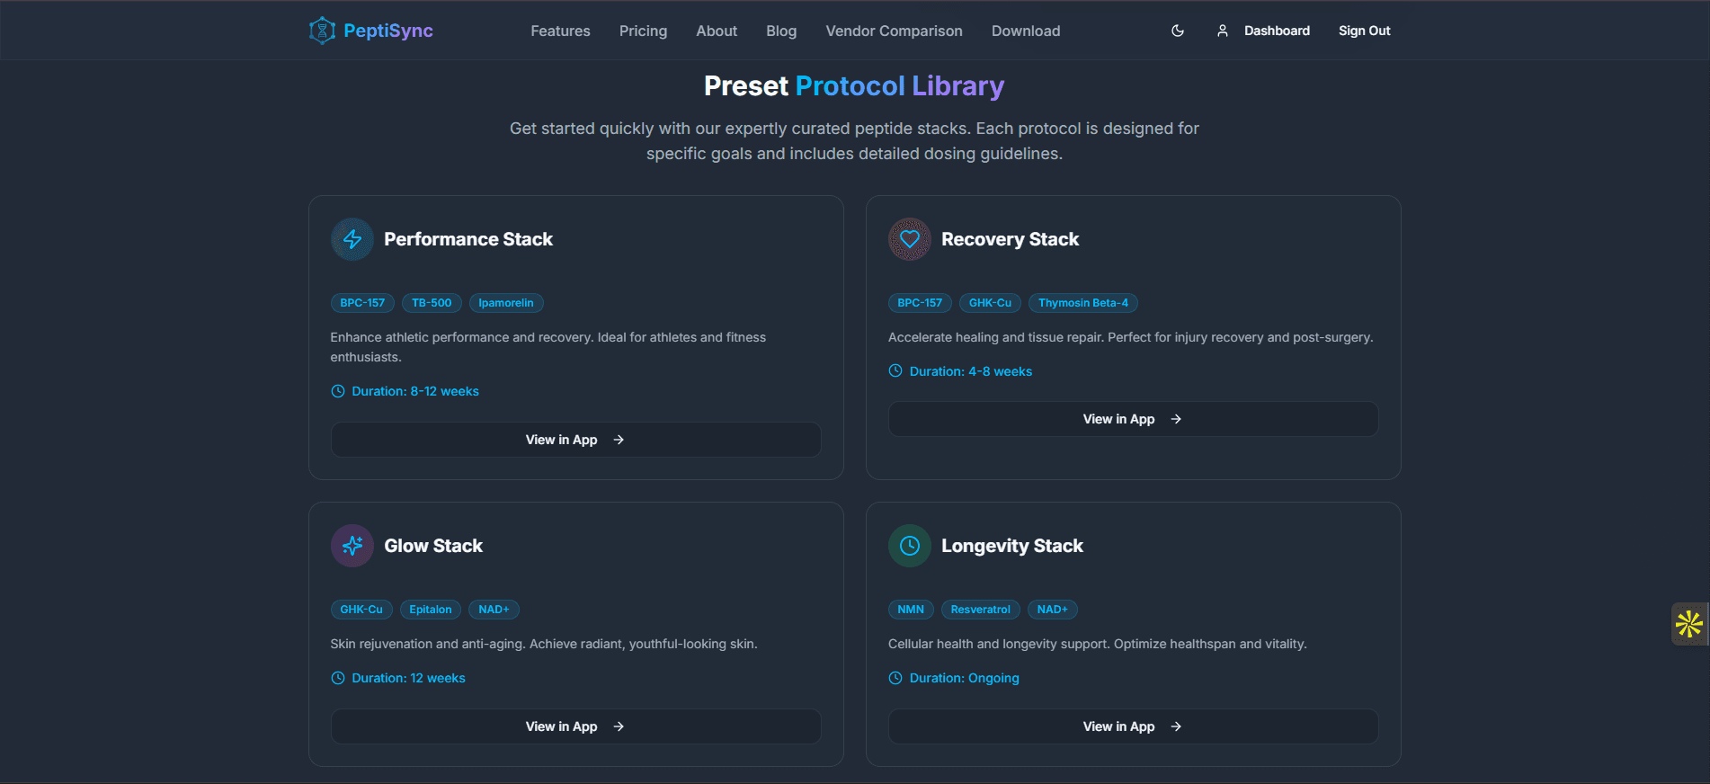This screenshot has height=784, width=1710.
Task: Click GHK-Cu tag in Glow Stack
Action: 361,610
